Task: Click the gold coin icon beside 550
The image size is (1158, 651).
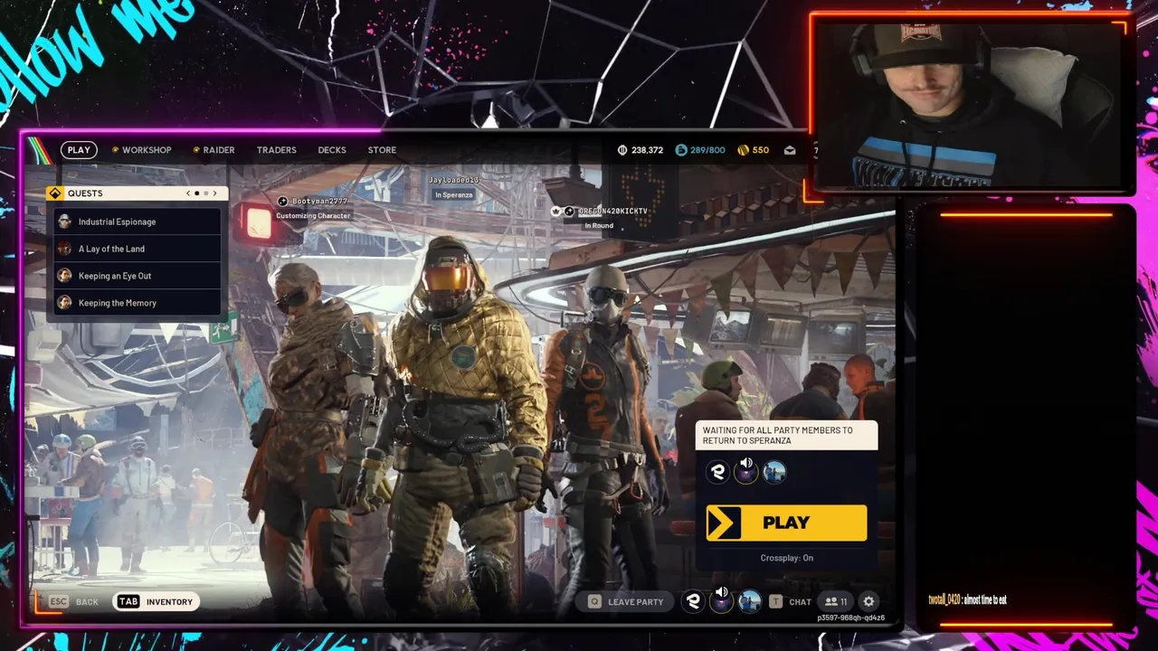Action: (743, 150)
